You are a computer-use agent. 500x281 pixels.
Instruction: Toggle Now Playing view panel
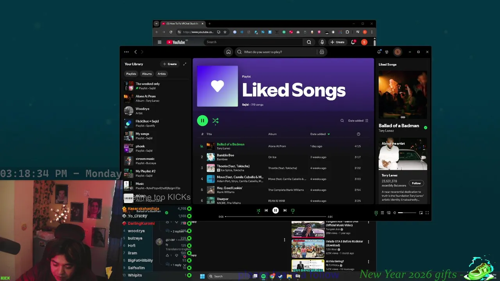(x=376, y=213)
